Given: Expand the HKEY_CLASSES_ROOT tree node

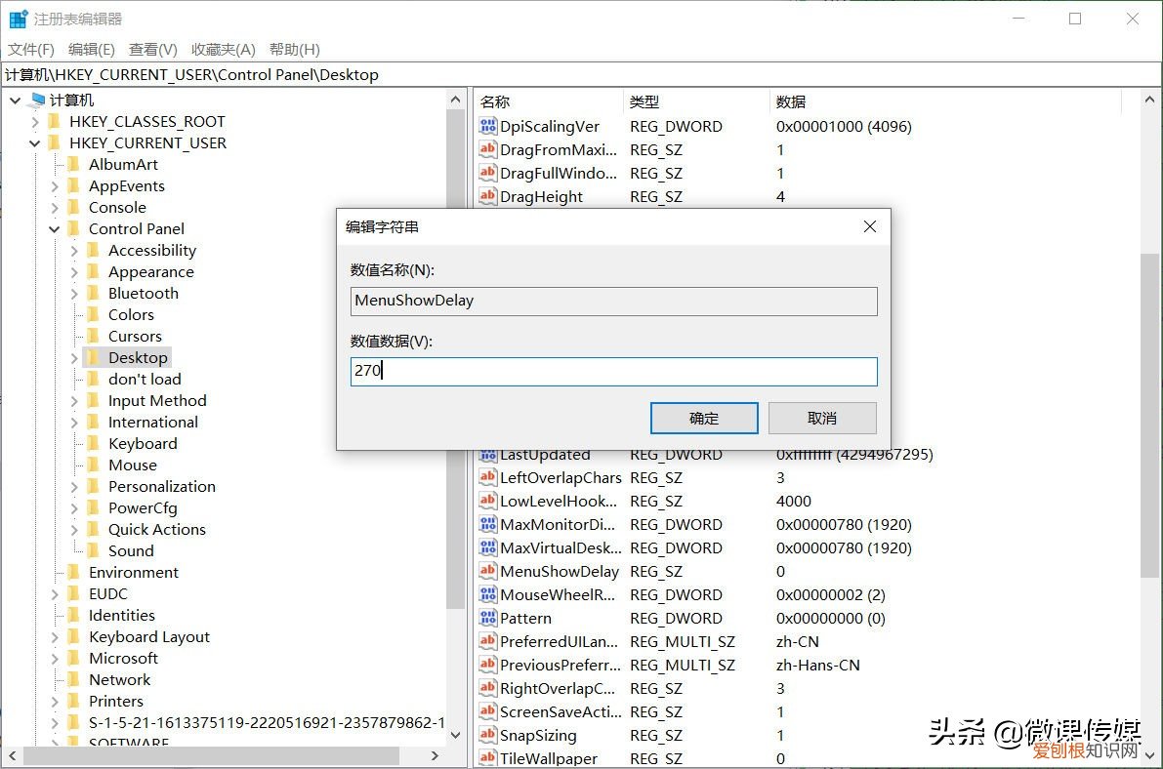Looking at the screenshot, I should [x=35, y=122].
